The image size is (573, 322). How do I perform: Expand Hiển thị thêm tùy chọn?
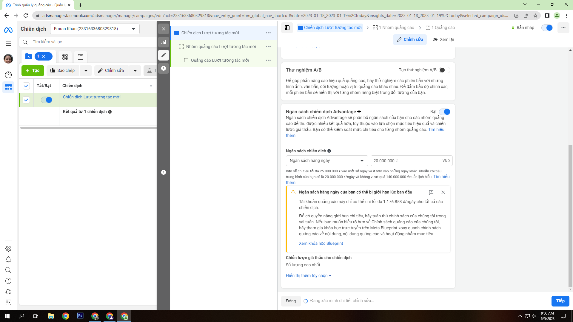pos(308,275)
